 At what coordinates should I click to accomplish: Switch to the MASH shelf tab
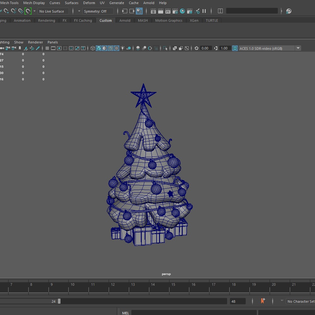[143, 20]
